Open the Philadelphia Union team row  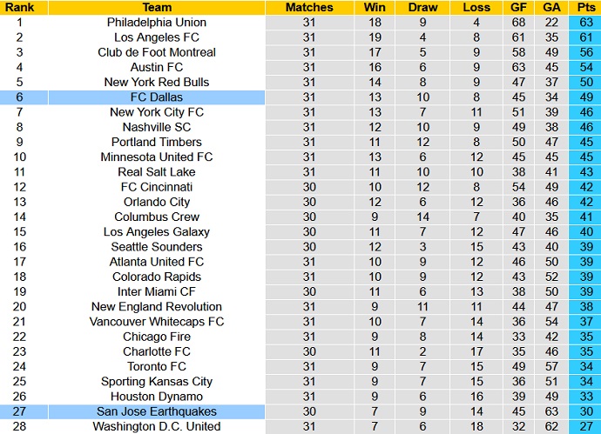[157, 23]
